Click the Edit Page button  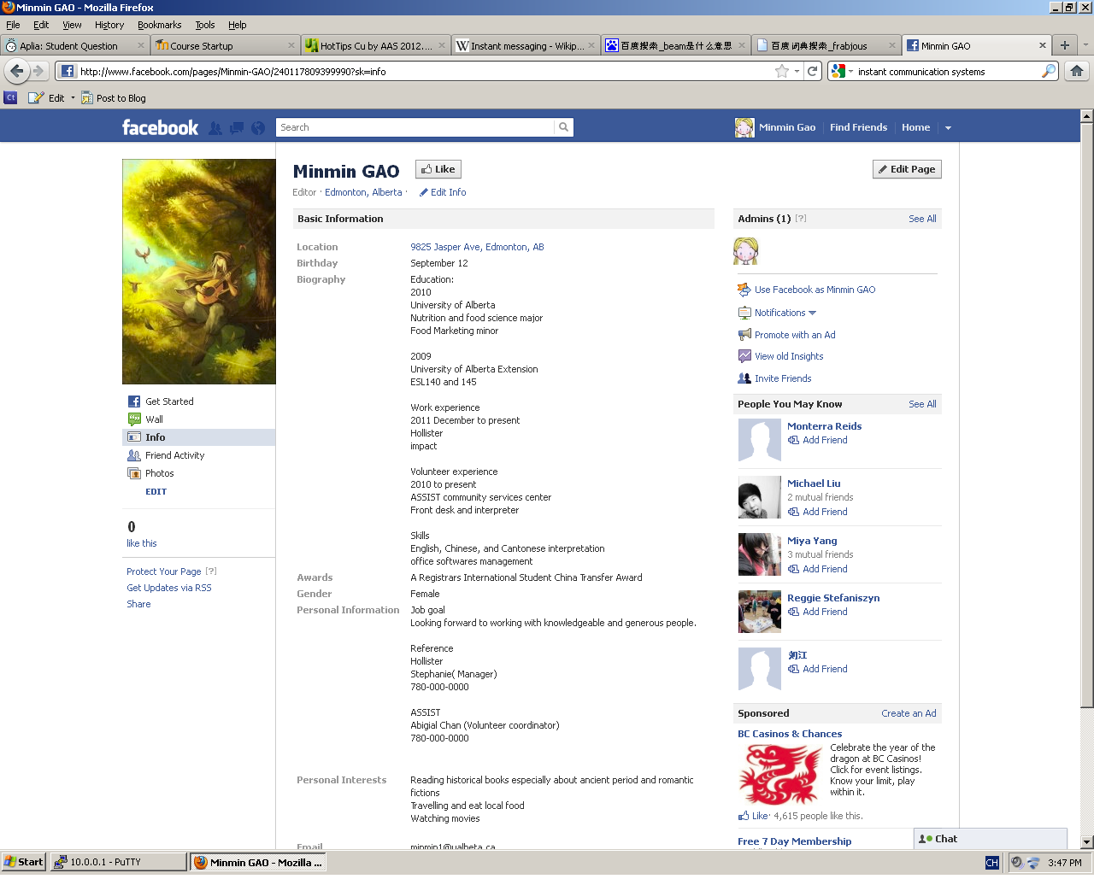tap(907, 169)
